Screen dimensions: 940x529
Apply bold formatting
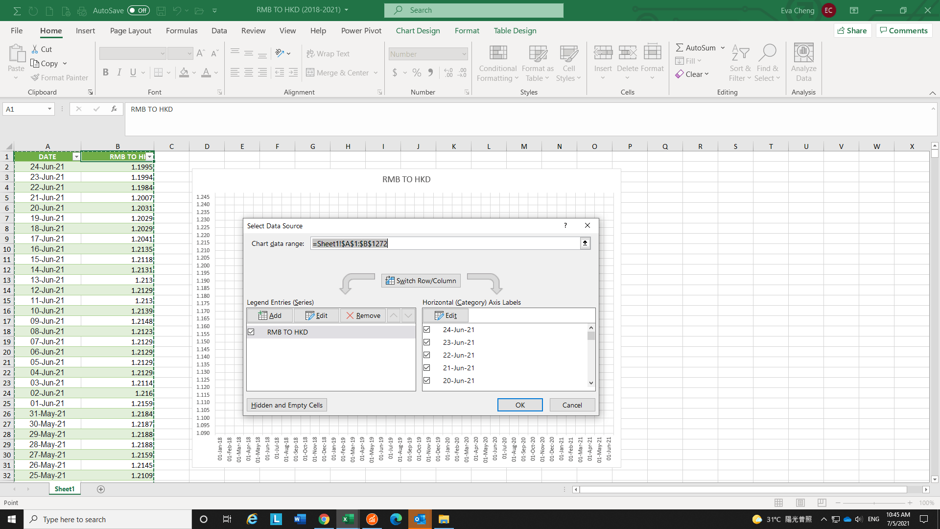(x=105, y=72)
